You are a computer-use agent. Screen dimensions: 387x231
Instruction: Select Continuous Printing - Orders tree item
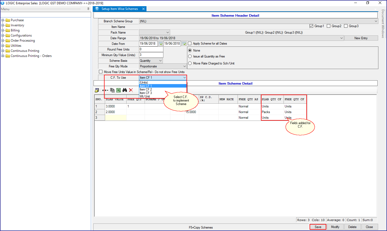click(31, 56)
